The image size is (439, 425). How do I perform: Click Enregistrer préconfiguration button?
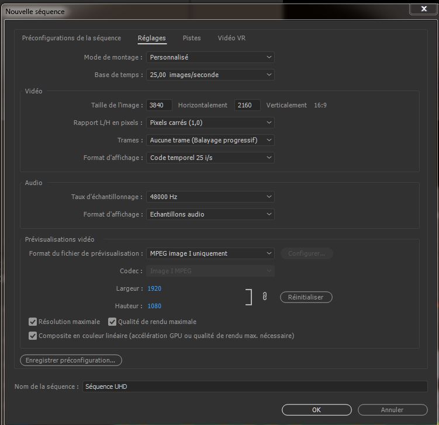pos(71,360)
